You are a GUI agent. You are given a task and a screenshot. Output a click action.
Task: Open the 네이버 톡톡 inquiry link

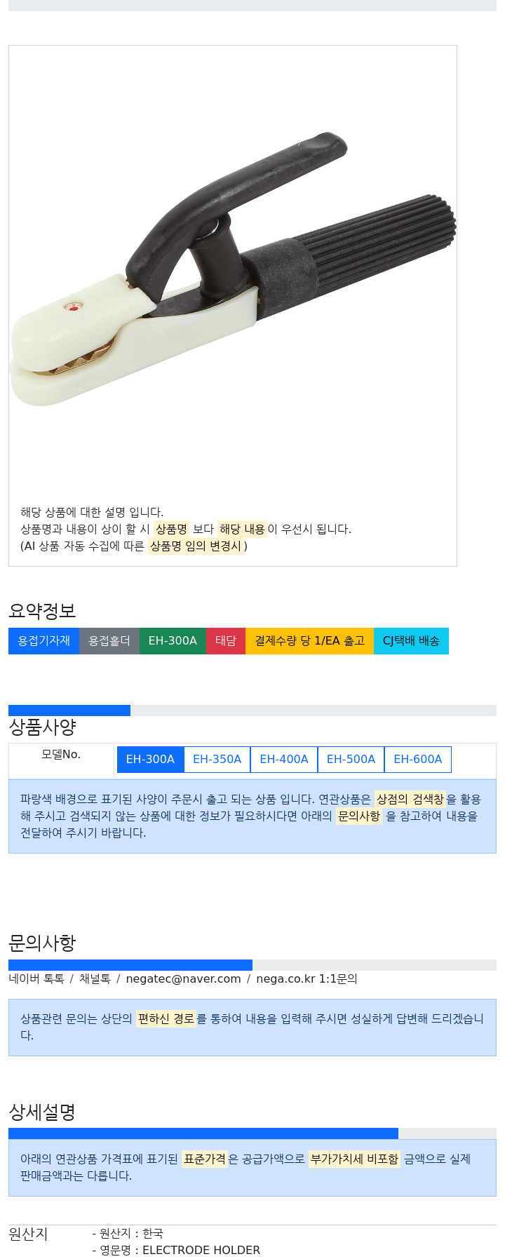point(36,979)
